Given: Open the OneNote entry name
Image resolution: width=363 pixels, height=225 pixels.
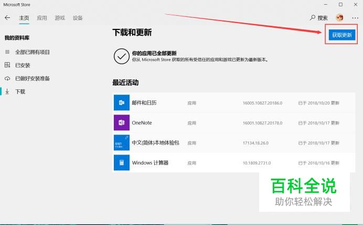Looking at the screenshot, I should pos(142,122).
